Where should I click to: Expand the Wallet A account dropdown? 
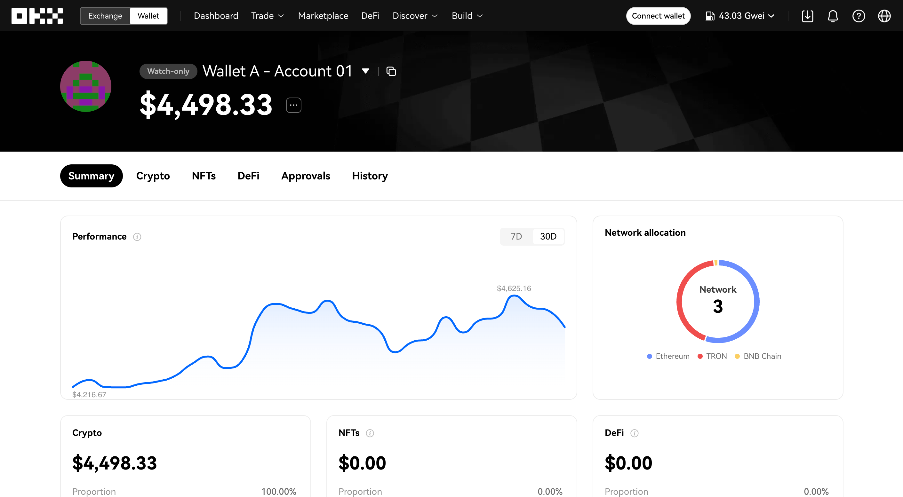pos(365,71)
